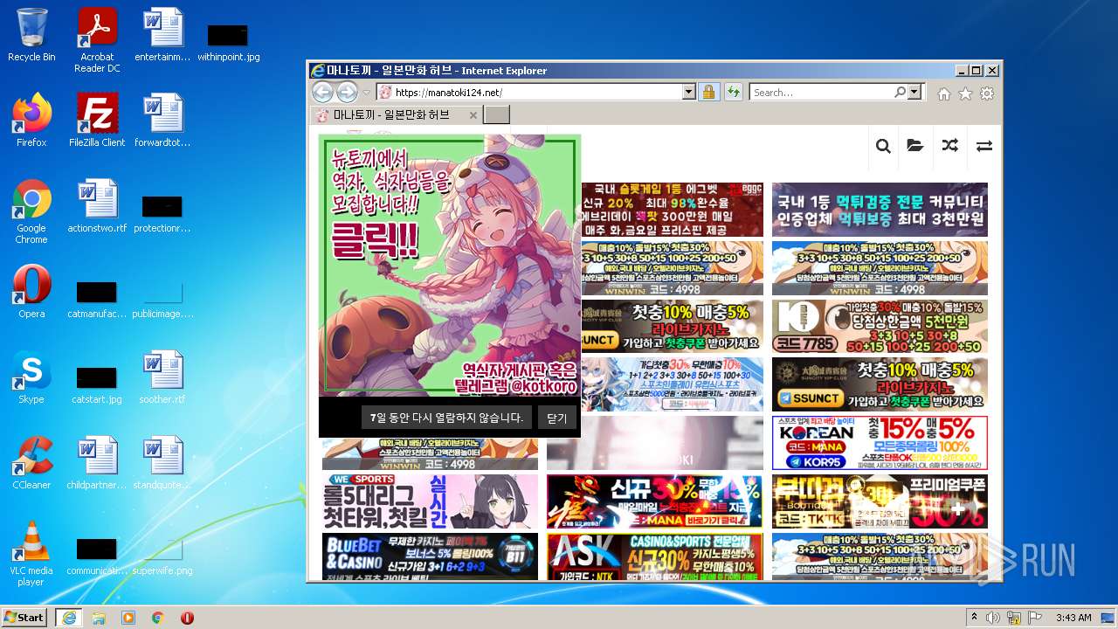The width and height of the screenshot is (1118, 629).
Task: Select withinpoint.jpg file on desktop
Action: coord(228,42)
